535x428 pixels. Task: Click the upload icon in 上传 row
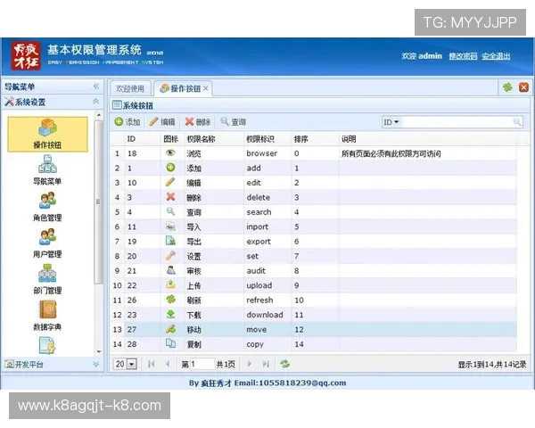coord(170,284)
